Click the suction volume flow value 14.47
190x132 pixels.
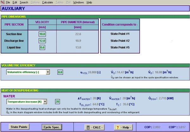point(121,72)
